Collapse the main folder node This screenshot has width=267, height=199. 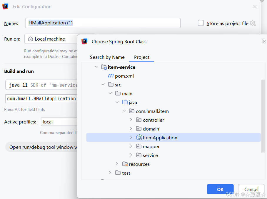click(110, 93)
